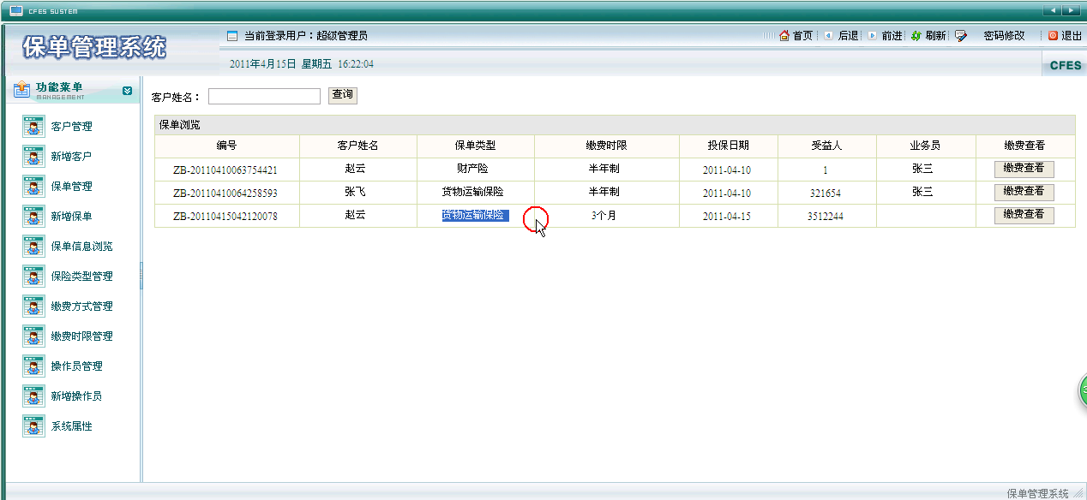Click the 客户姓名 column header
1087x500 pixels.
tap(358, 146)
